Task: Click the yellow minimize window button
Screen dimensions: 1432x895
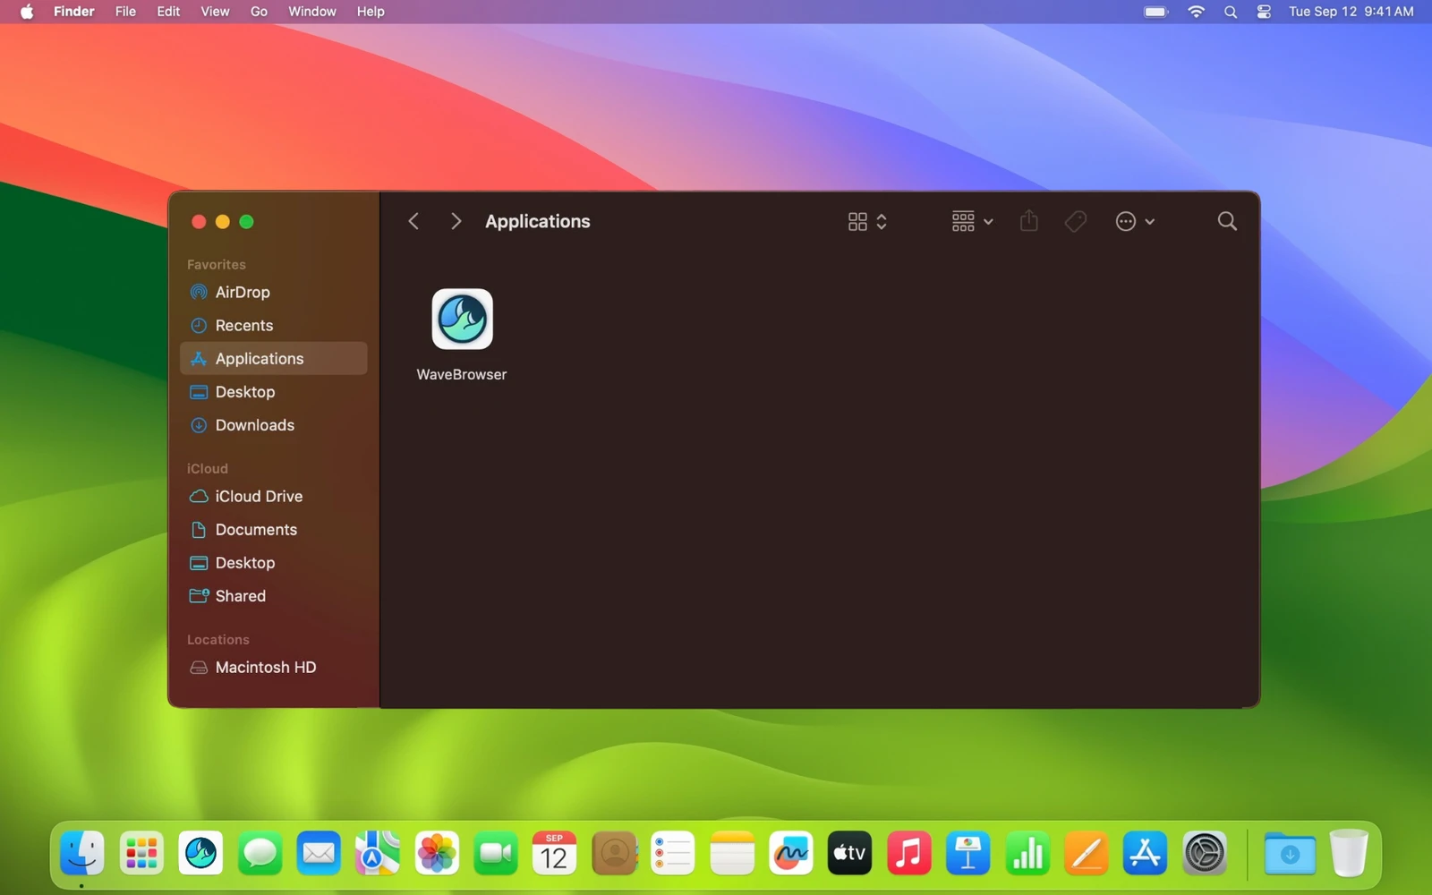Action: click(x=223, y=222)
